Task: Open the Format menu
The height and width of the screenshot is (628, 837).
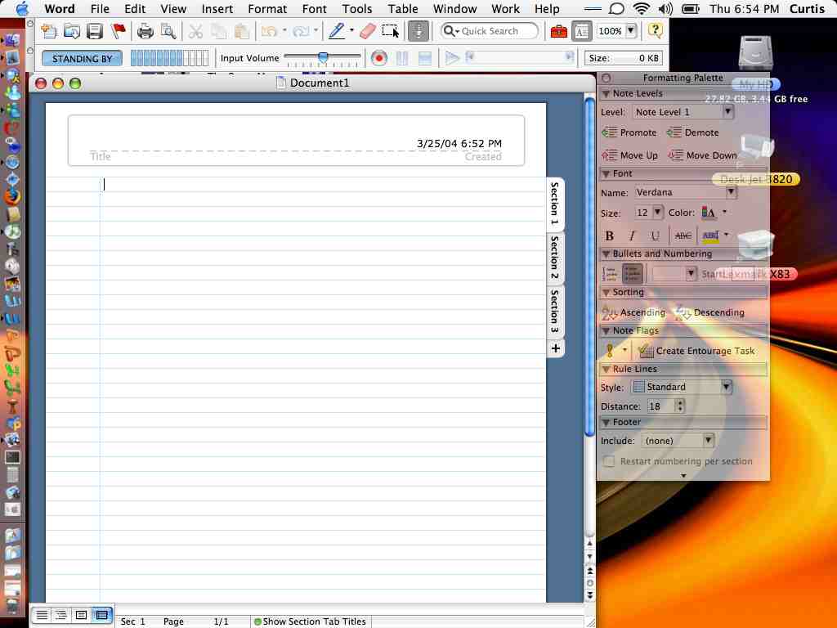Action: pyautogui.click(x=267, y=8)
